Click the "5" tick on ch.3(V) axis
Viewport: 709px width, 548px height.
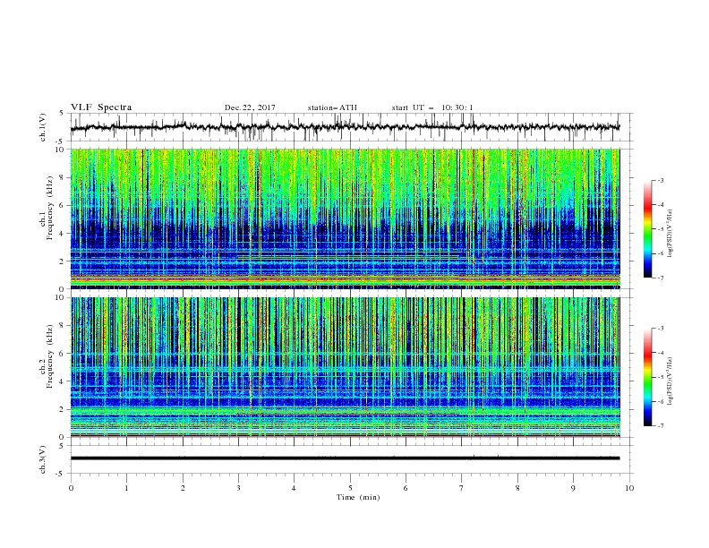[62, 446]
